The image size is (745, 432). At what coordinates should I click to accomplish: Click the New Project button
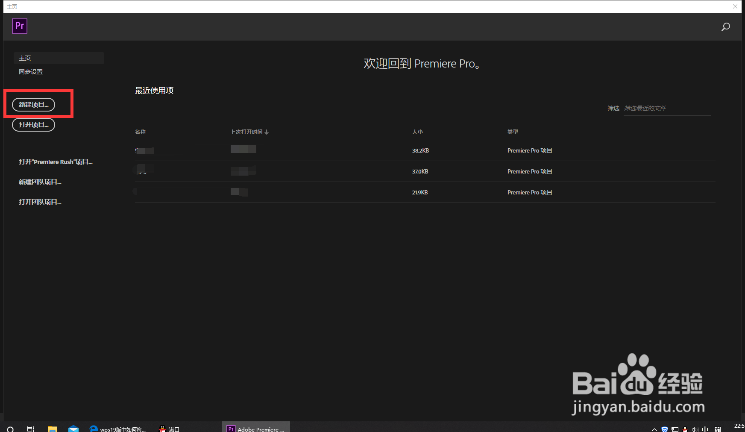(x=33, y=104)
